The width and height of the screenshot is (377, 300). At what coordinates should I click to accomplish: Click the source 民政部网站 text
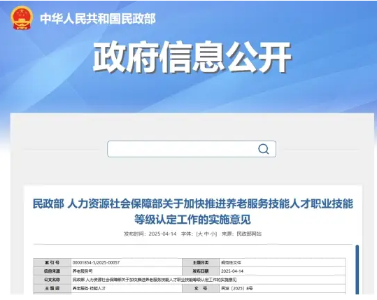click(x=249, y=234)
